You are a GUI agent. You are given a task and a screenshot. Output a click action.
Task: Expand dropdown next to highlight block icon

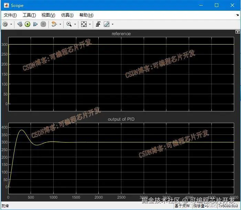click(x=60, y=24)
